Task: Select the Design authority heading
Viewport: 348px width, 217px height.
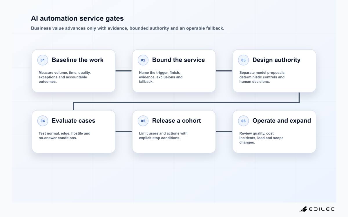Action: coord(276,60)
